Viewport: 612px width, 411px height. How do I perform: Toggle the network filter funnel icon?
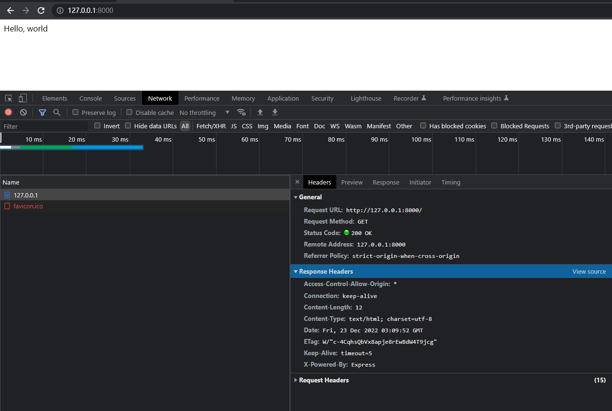point(42,113)
